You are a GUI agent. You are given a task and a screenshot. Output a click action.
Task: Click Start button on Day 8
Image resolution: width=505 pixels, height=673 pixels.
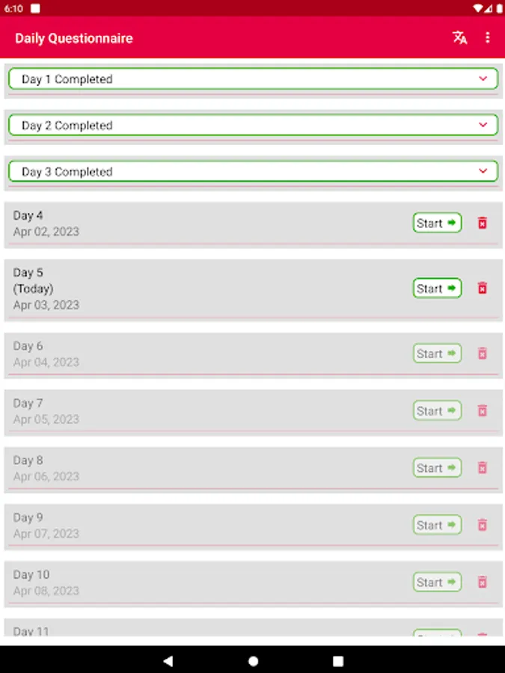pyautogui.click(x=437, y=468)
